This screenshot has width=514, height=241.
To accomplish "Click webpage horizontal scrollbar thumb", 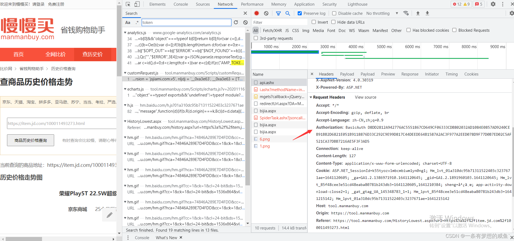I will tap(24, 239).
